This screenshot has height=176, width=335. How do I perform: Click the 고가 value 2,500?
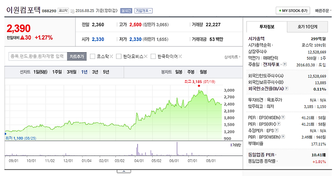click(x=135, y=25)
